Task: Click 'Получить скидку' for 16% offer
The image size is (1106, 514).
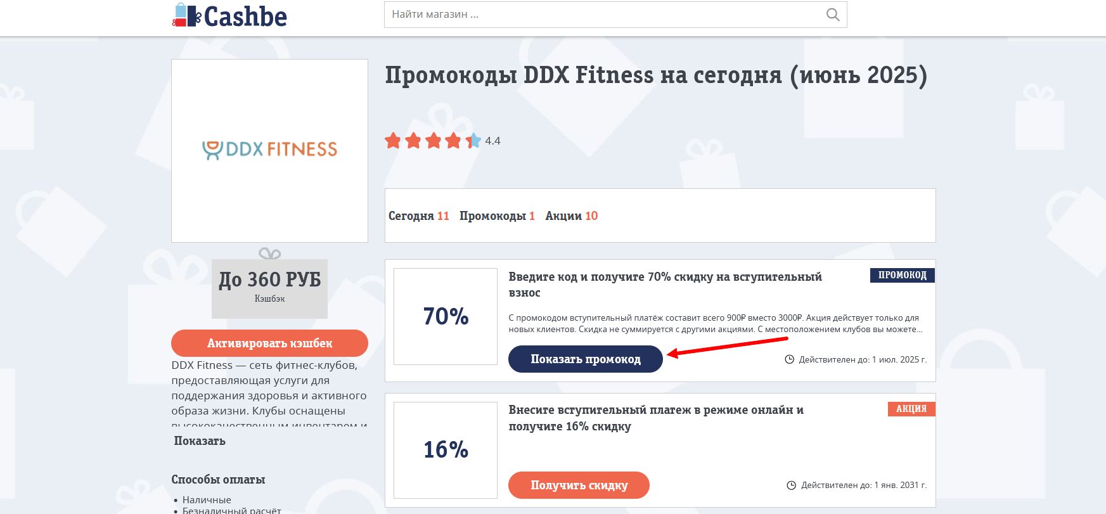Action: (x=579, y=485)
